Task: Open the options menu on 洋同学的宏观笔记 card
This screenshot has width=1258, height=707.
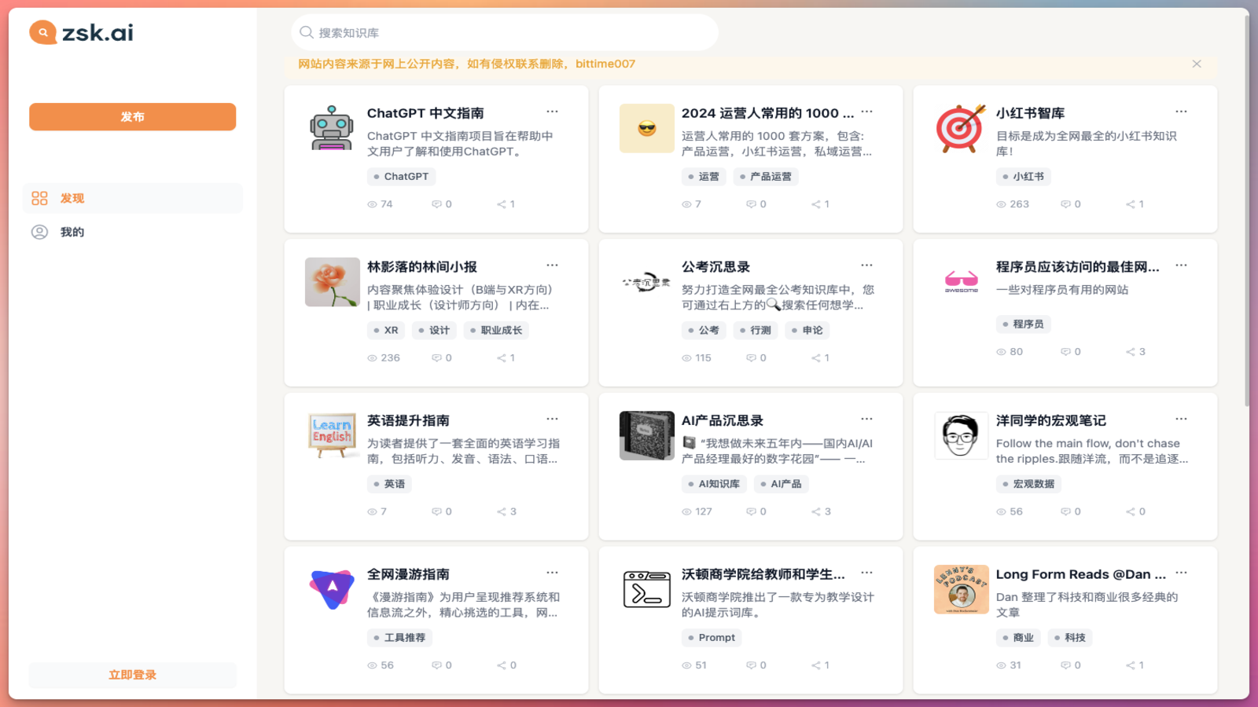Action: coord(1181,419)
